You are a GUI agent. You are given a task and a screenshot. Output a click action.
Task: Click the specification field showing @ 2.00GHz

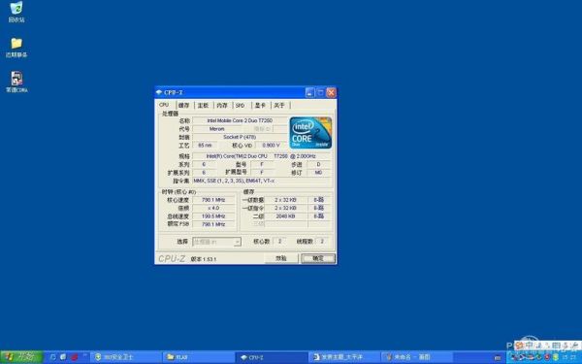(x=261, y=156)
